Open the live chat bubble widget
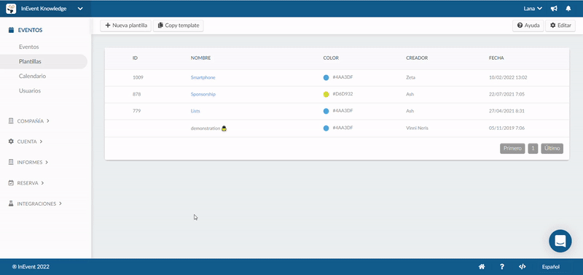This screenshot has height=275, width=583. pyautogui.click(x=560, y=241)
